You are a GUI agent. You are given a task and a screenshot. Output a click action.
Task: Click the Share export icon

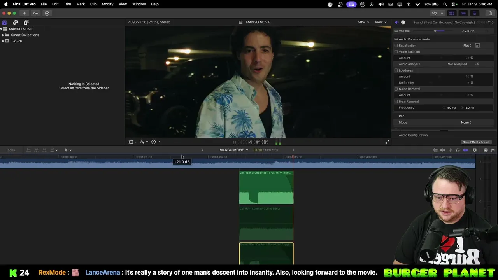click(490, 13)
